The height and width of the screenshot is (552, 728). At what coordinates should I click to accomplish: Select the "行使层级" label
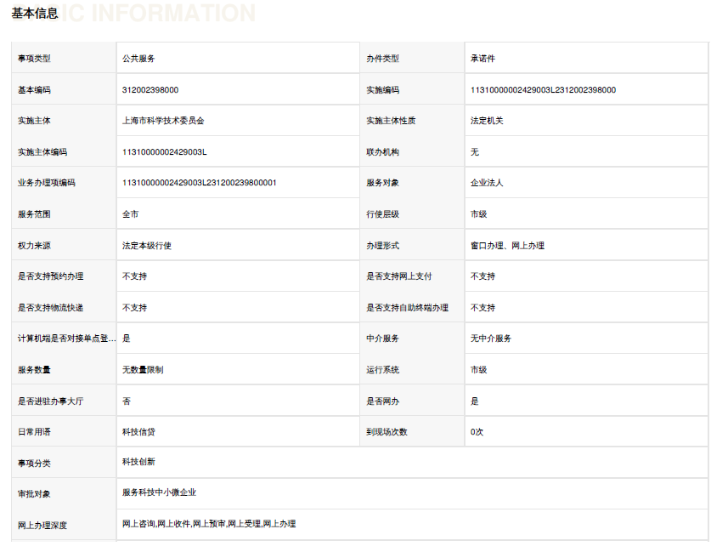[x=382, y=214]
